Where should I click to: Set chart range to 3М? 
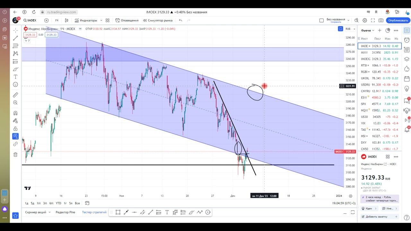pos(45,203)
